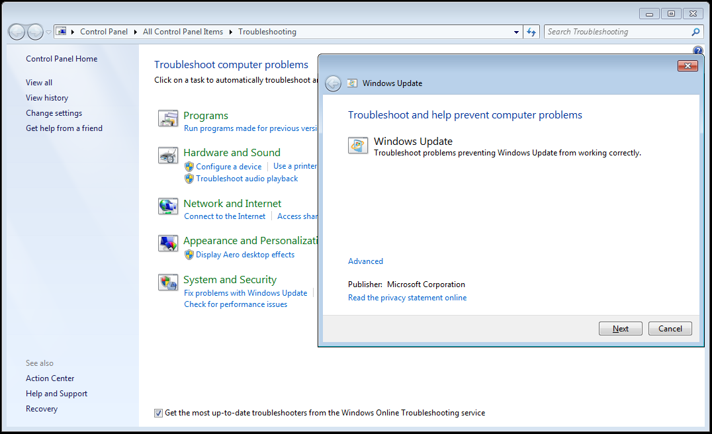Click the back arrow in the Windows Update dialog
The height and width of the screenshot is (434, 712).
click(334, 83)
